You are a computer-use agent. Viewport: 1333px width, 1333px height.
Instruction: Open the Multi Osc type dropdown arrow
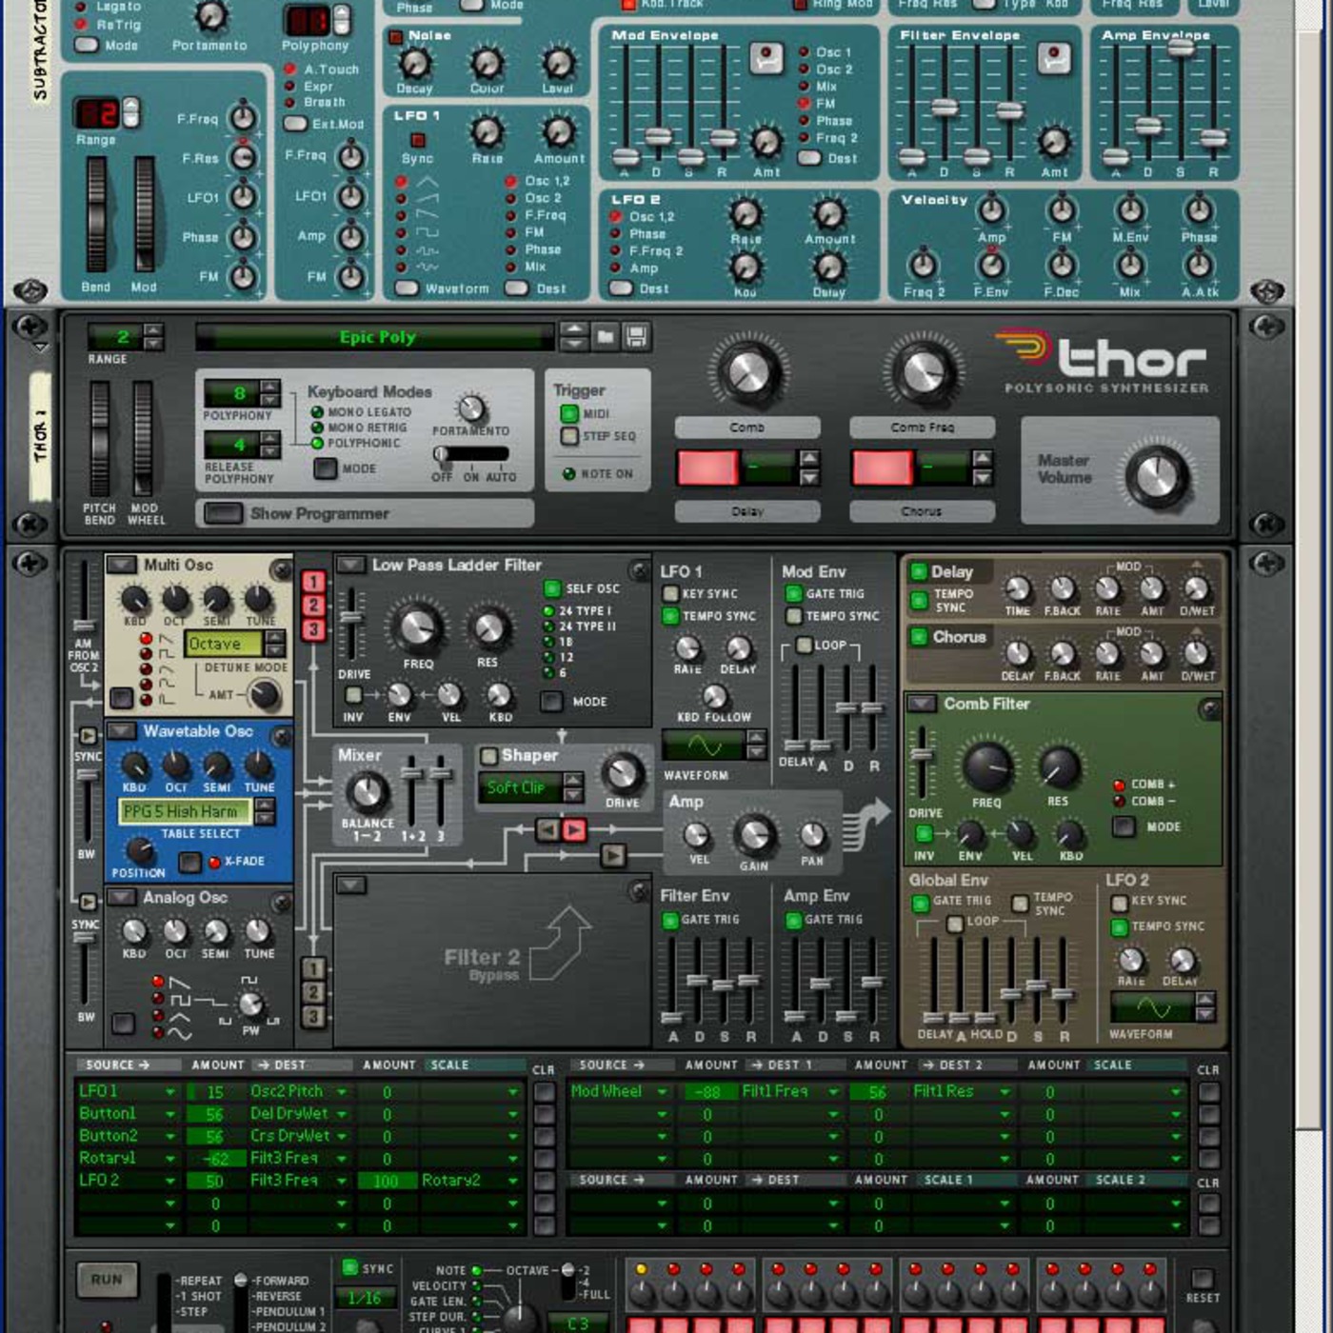[121, 566]
